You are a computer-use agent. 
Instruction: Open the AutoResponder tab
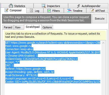[88, 6]
